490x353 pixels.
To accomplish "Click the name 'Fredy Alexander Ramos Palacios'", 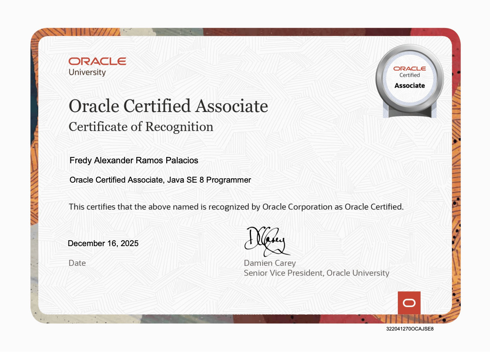I will (134, 161).
